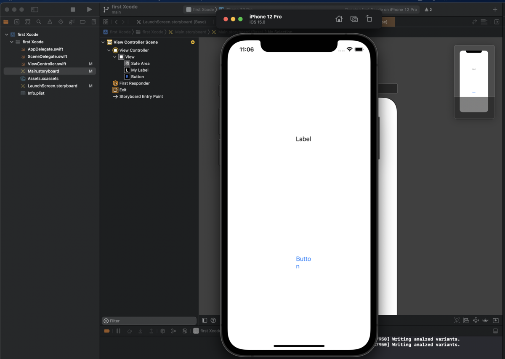The image size is (505, 359).
Task: Collapse the View Controller outline node
Action: click(x=109, y=50)
